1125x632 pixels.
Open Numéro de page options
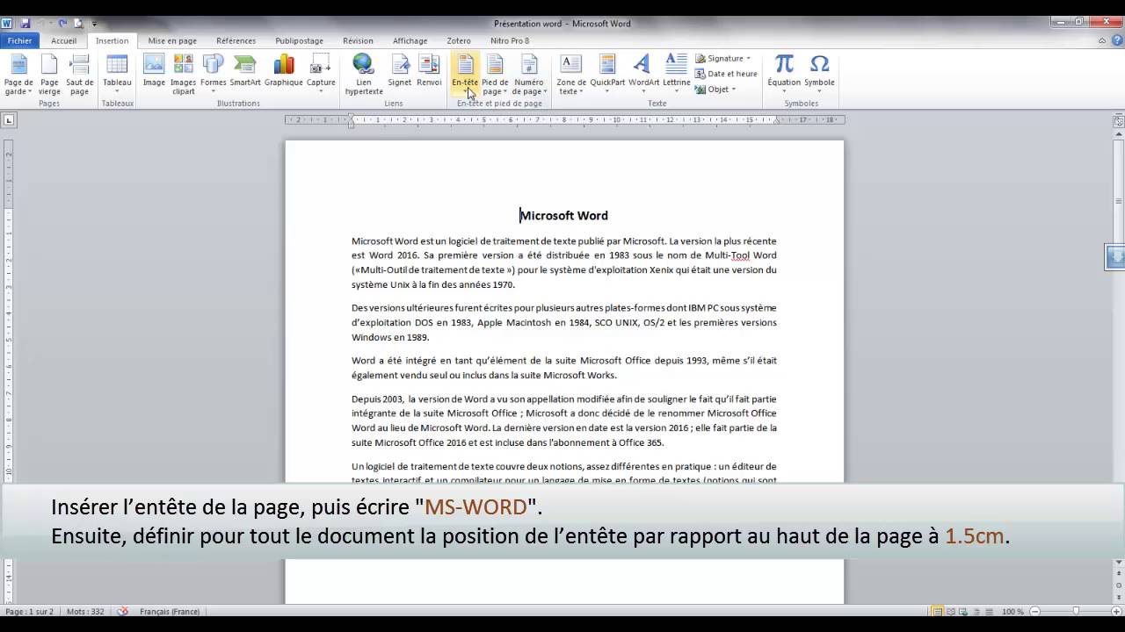529,75
